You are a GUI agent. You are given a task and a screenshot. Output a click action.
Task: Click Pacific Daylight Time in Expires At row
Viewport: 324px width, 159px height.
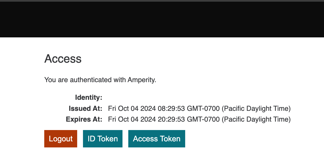(256, 119)
